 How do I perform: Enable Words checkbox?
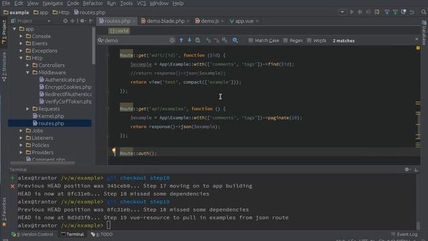309,40
